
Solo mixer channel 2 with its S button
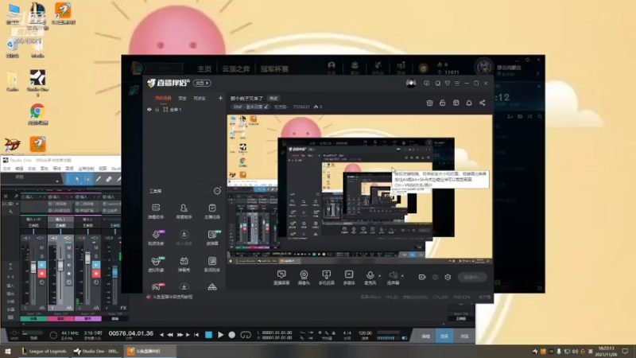[68, 256]
